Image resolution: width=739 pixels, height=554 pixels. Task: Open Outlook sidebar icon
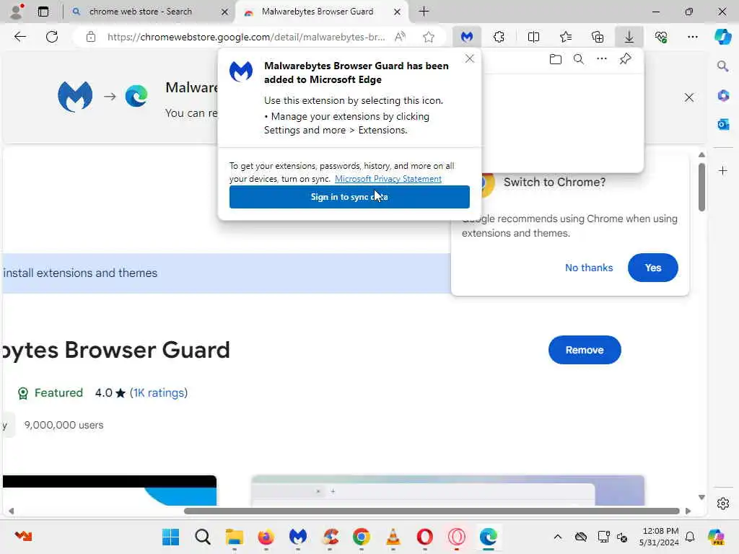point(723,124)
